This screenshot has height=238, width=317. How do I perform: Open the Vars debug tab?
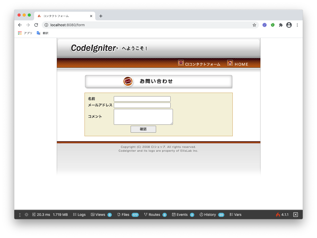click(236, 215)
